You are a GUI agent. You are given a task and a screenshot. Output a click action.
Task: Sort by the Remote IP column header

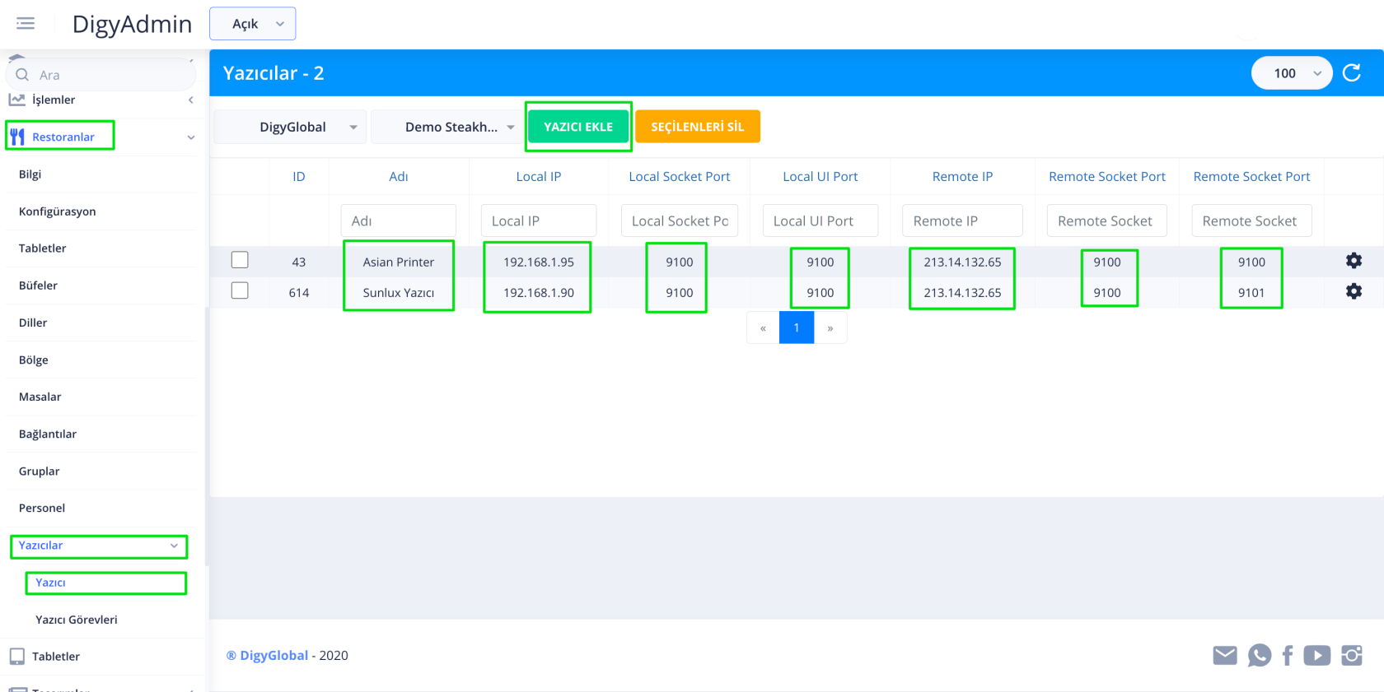coord(962,176)
